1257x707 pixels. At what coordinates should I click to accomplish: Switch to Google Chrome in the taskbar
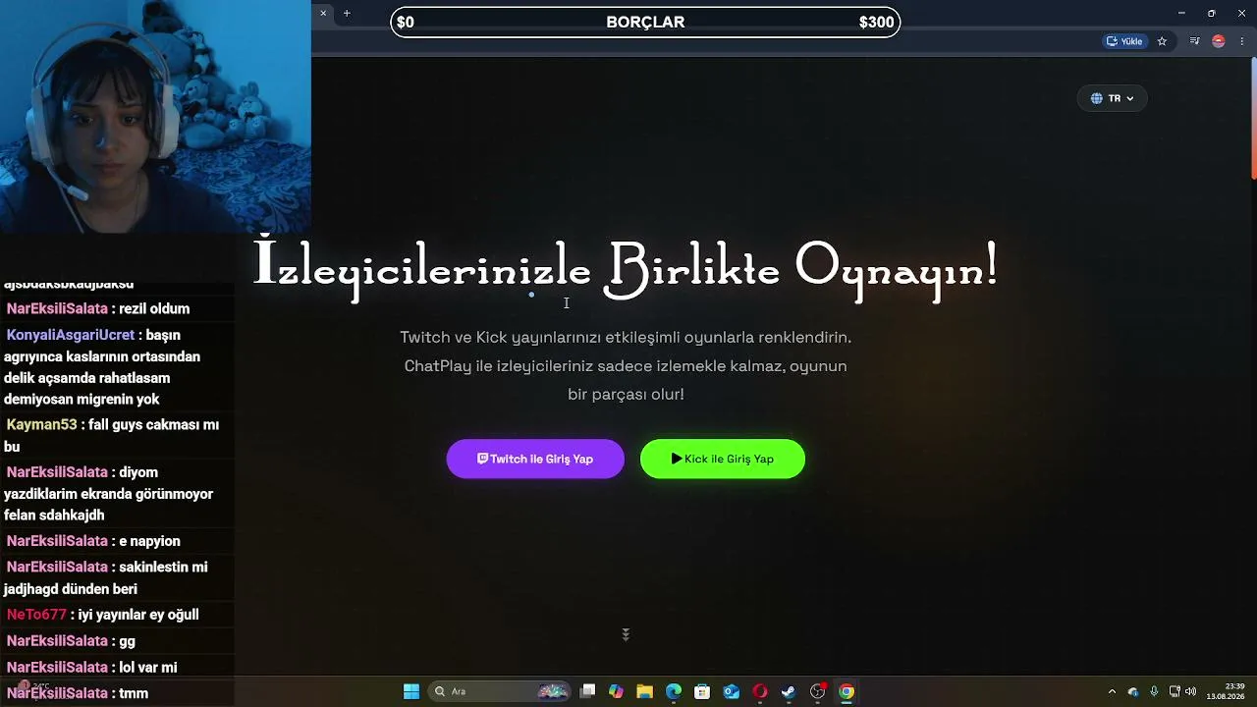click(x=847, y=691)
